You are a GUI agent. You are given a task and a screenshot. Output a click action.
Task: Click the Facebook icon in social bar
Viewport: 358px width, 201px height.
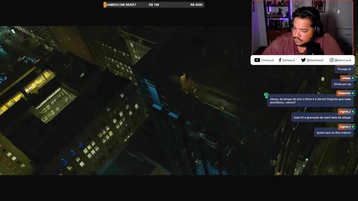(x=280, y=60)
